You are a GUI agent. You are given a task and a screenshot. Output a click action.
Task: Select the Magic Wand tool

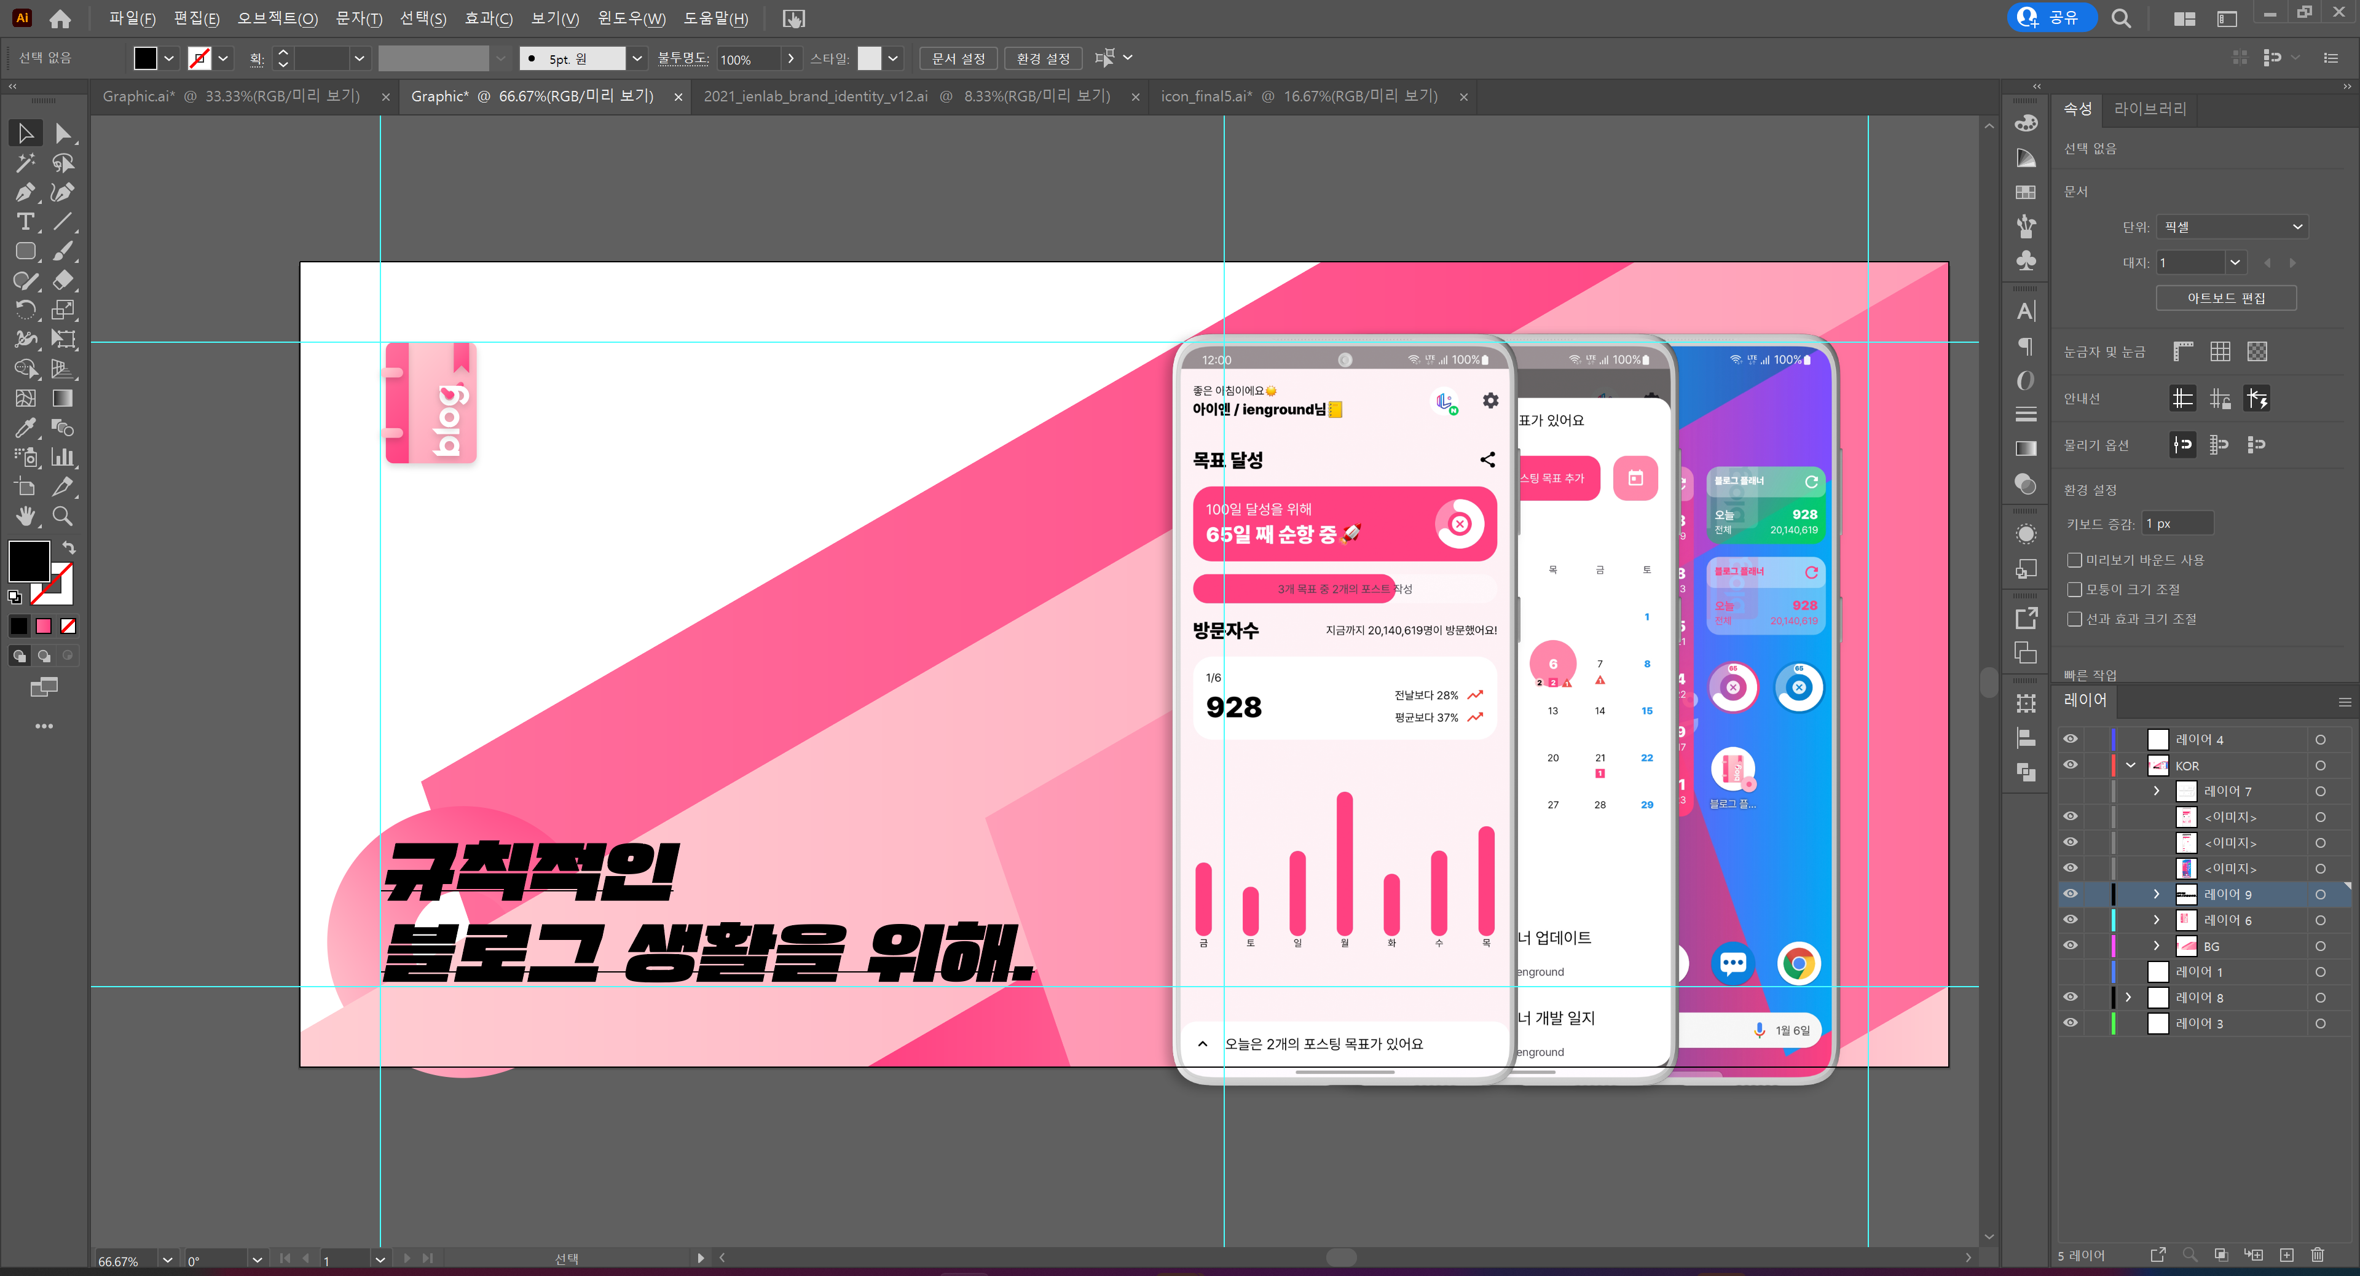(25, 163)
